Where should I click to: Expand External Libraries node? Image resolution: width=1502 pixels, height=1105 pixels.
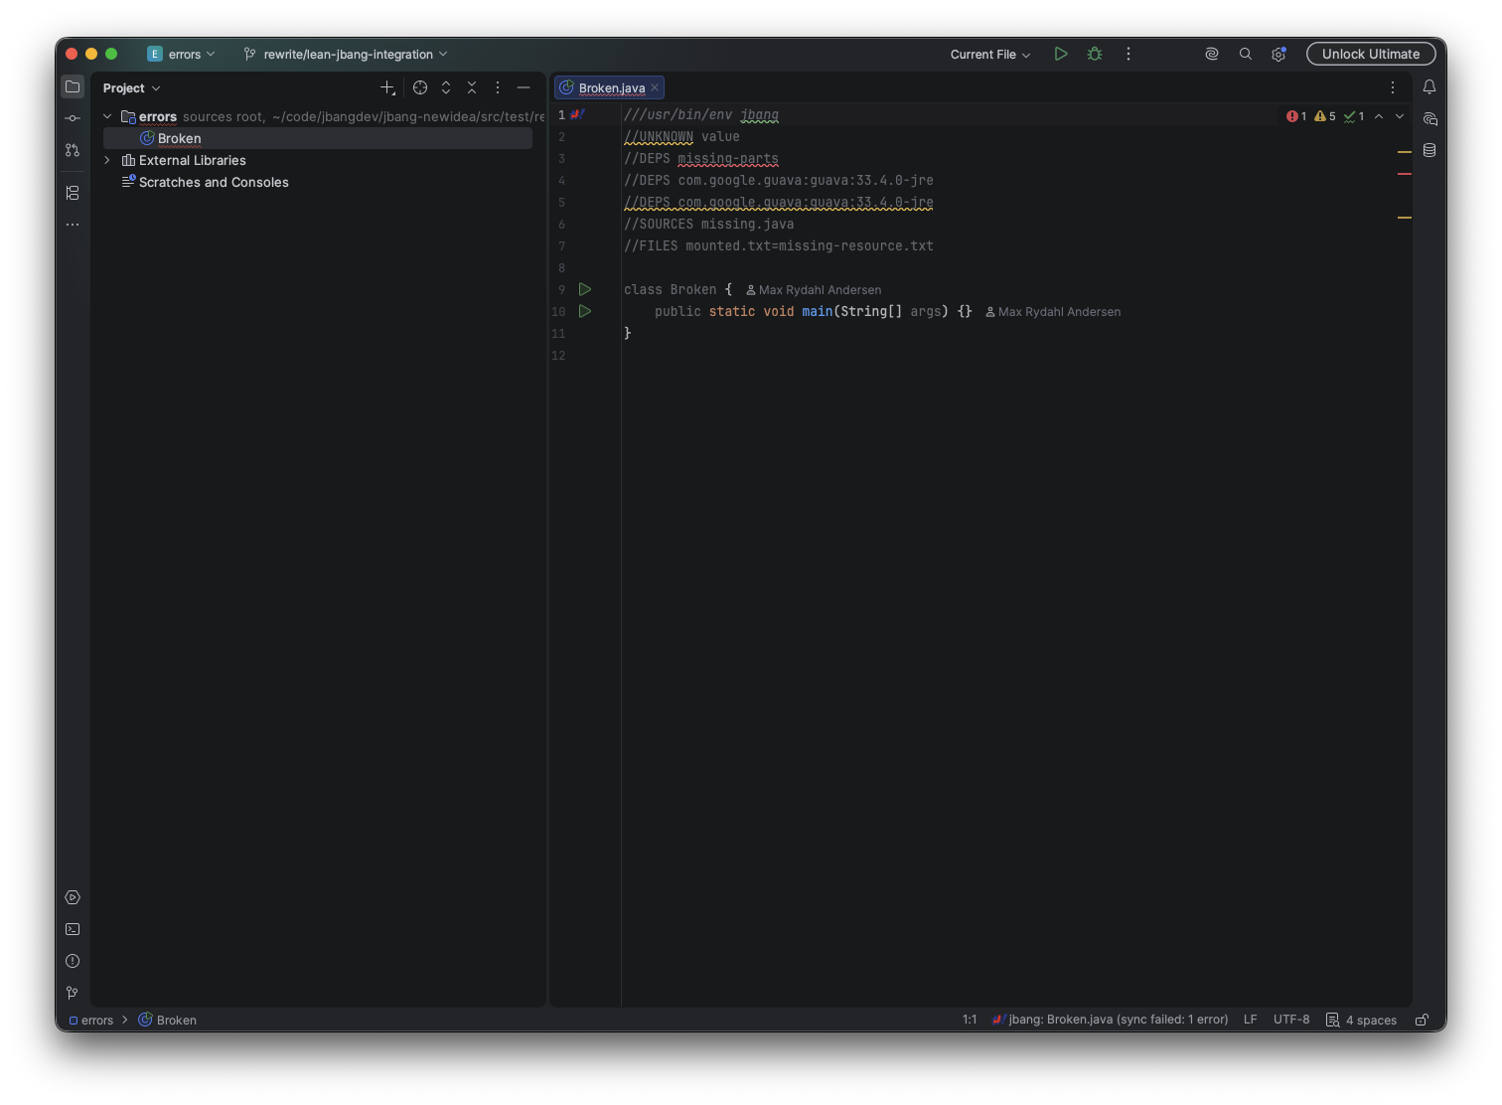pyautogui.click(x=107, y=160)
